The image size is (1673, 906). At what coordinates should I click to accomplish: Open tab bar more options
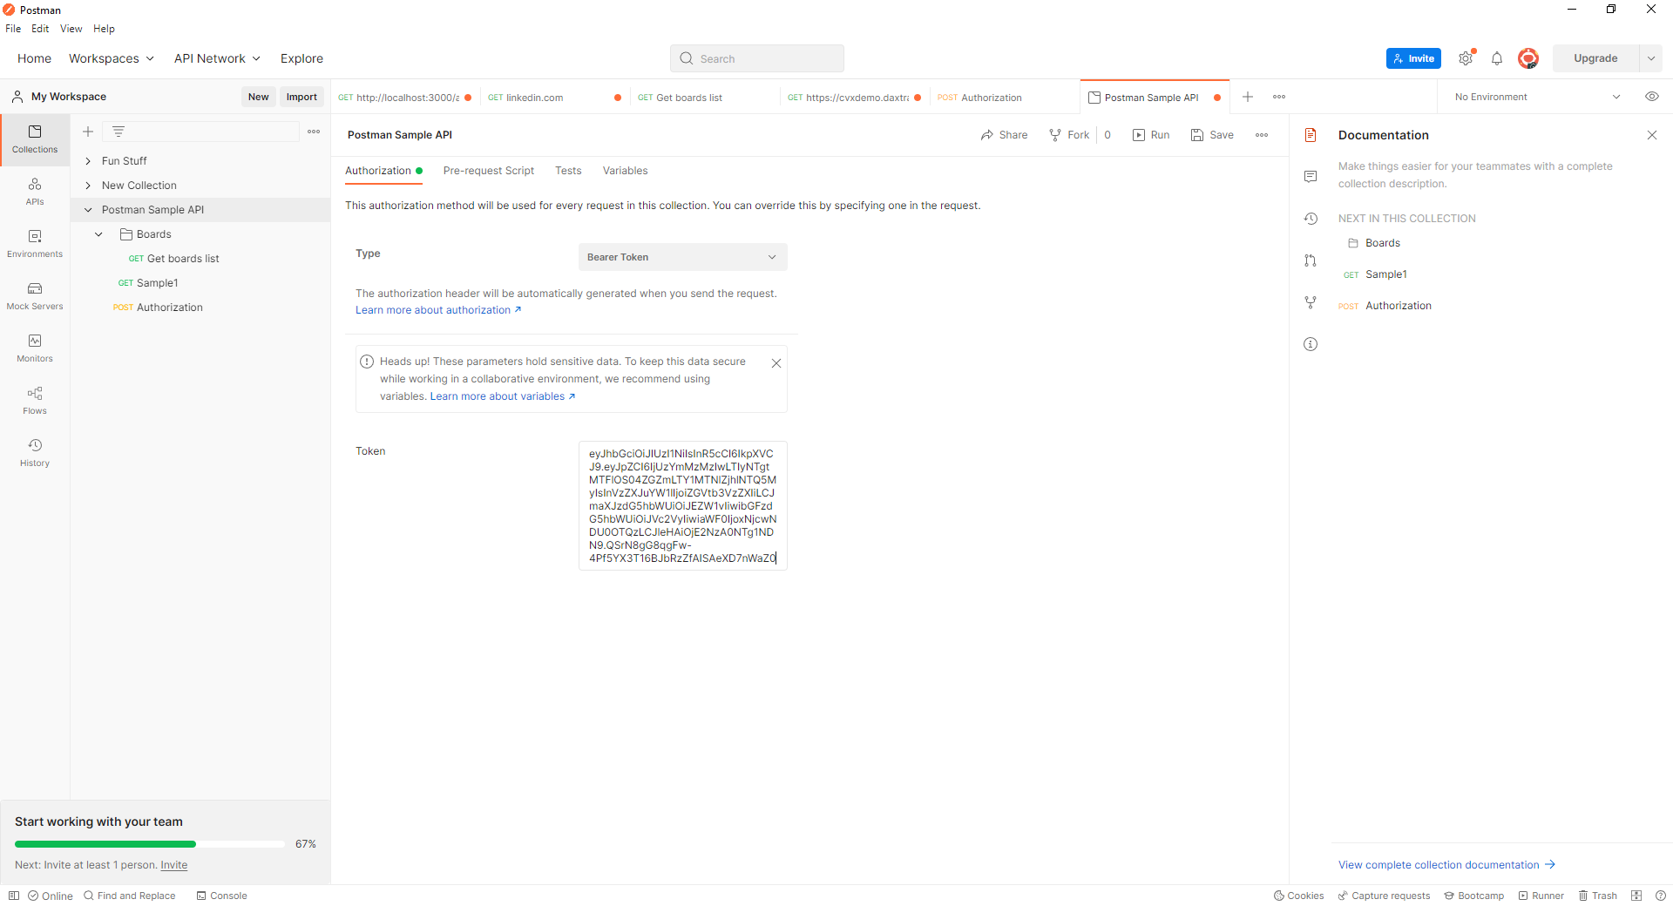pyautogui.click(x=1279, y=97)
